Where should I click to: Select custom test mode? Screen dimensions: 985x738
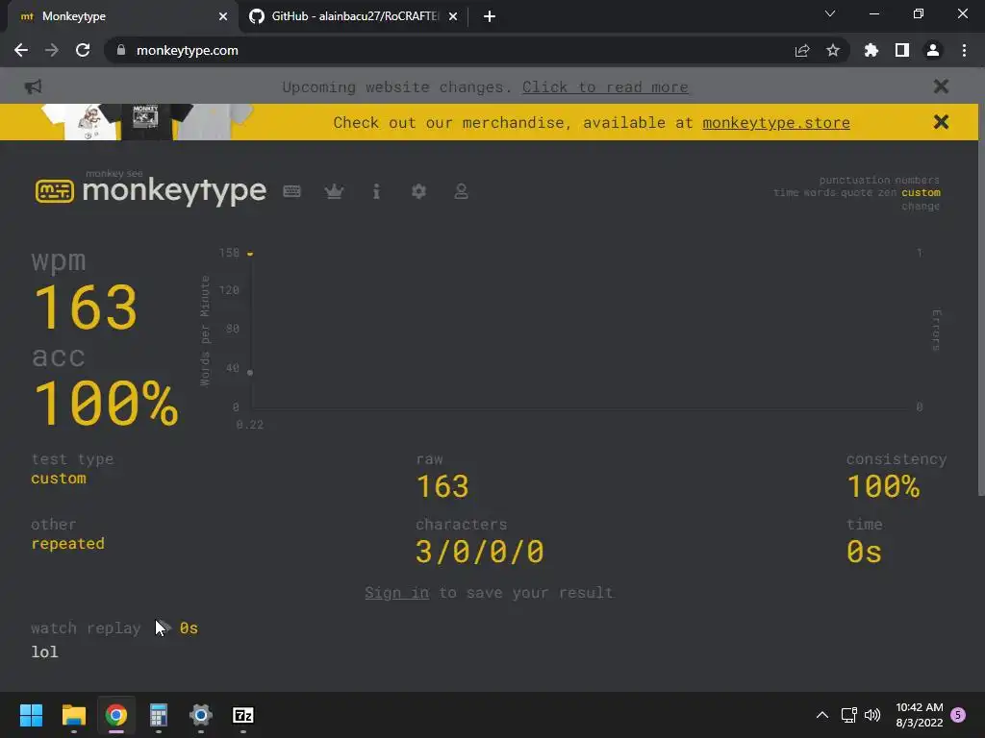921,192
